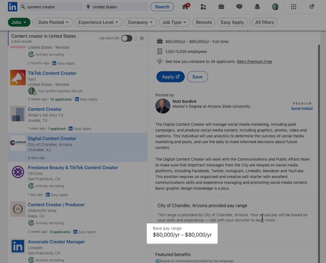Click the Apply button
Image resolution: width=326 pixels, height=263 pixels.
[x=170, y=77]
